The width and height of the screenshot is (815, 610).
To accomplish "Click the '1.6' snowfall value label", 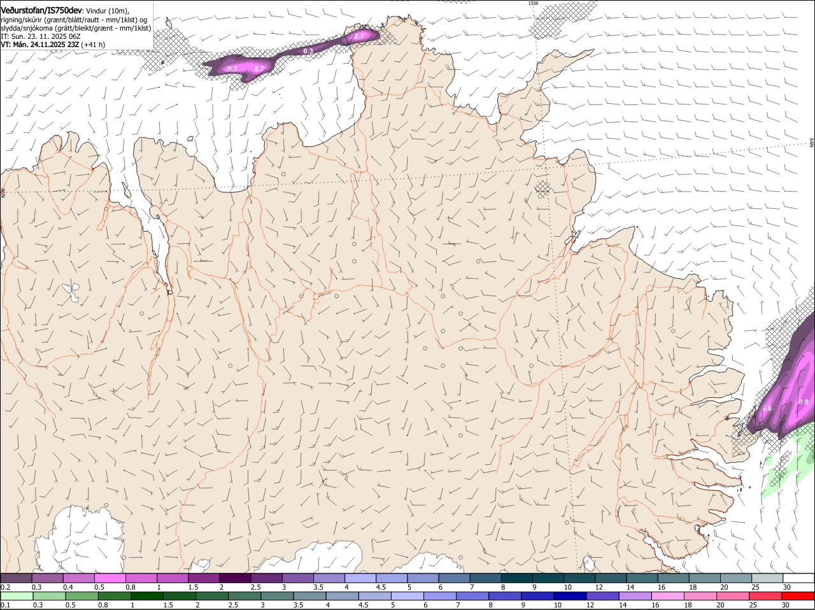I will (x=767, y=409).
